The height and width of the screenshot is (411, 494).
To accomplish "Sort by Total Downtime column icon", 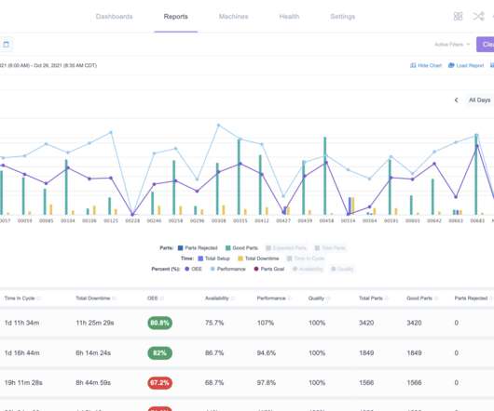I will tap(115, 298).
